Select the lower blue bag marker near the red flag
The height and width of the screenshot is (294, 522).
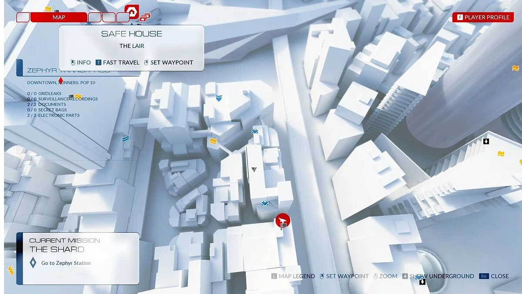click(264, 203)
